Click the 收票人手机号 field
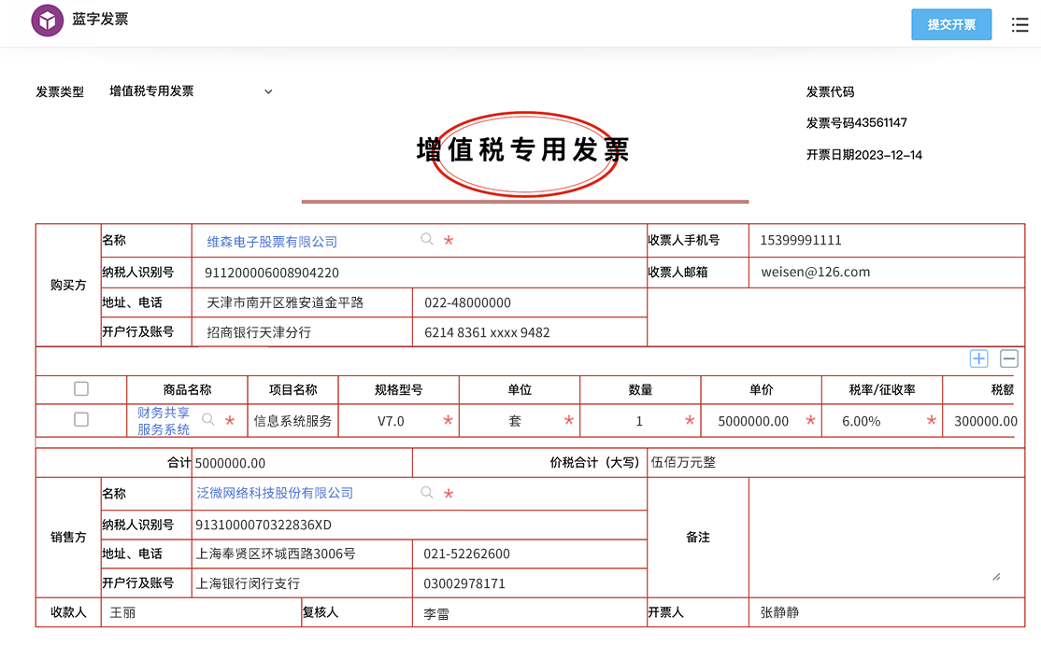The height and width of the screenshot is (645, 1041). point(885,240)
